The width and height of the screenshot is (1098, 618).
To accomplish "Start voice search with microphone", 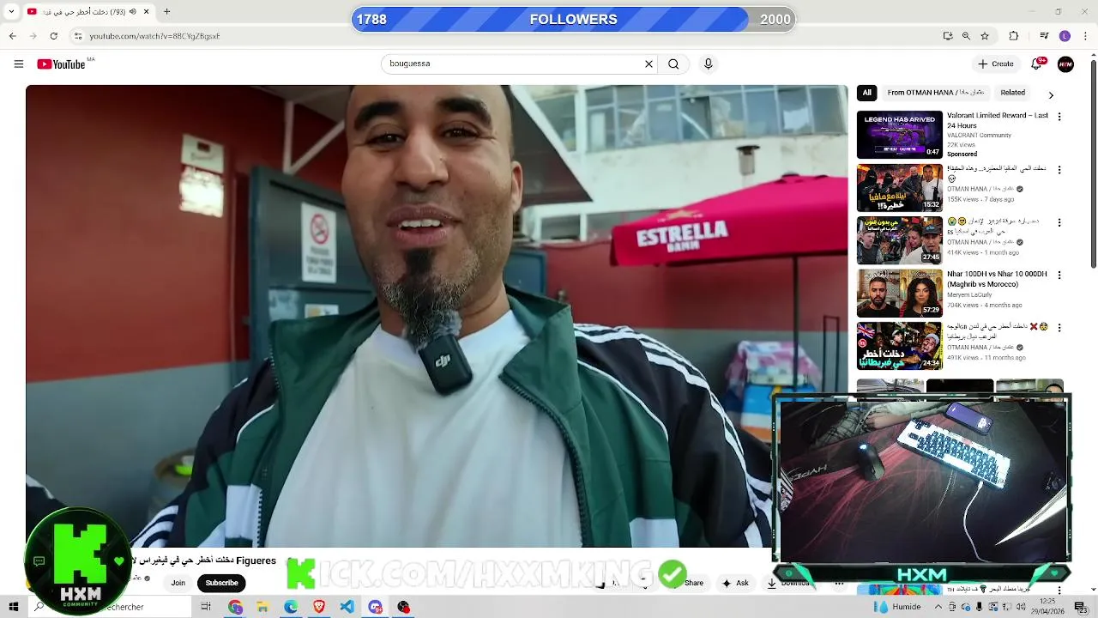I will click(x=708, y=64).
